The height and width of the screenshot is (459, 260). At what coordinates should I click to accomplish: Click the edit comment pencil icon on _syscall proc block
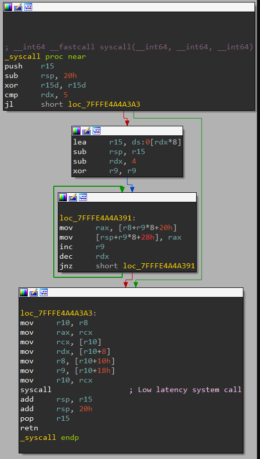click(18, 7)
